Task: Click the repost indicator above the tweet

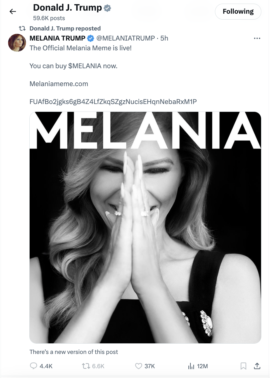Action: tap(65, 28)
